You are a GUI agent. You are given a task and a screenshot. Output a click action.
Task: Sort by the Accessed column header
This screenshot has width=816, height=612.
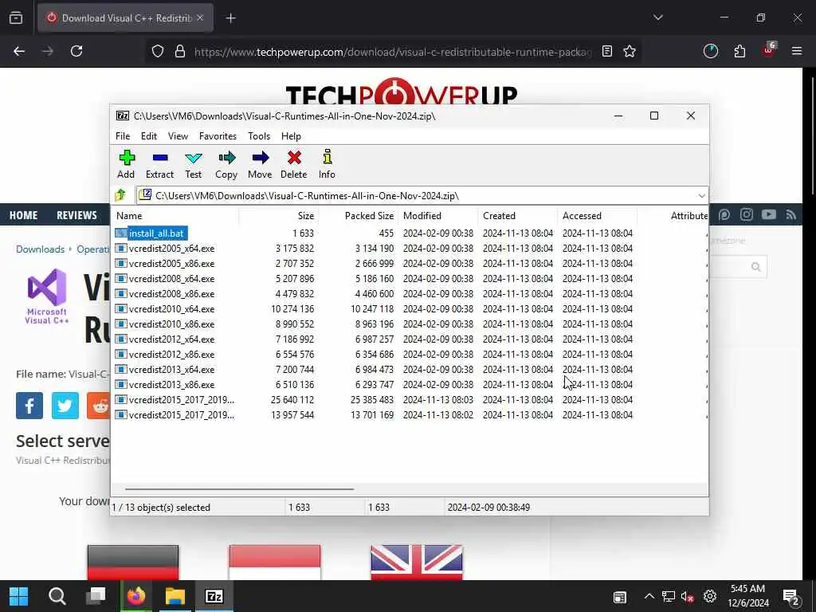pyautogui.click(x=598, y=215)
